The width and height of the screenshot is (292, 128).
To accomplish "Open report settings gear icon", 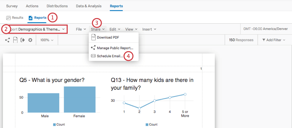I will pyautogui.click(x=30, y=40).
